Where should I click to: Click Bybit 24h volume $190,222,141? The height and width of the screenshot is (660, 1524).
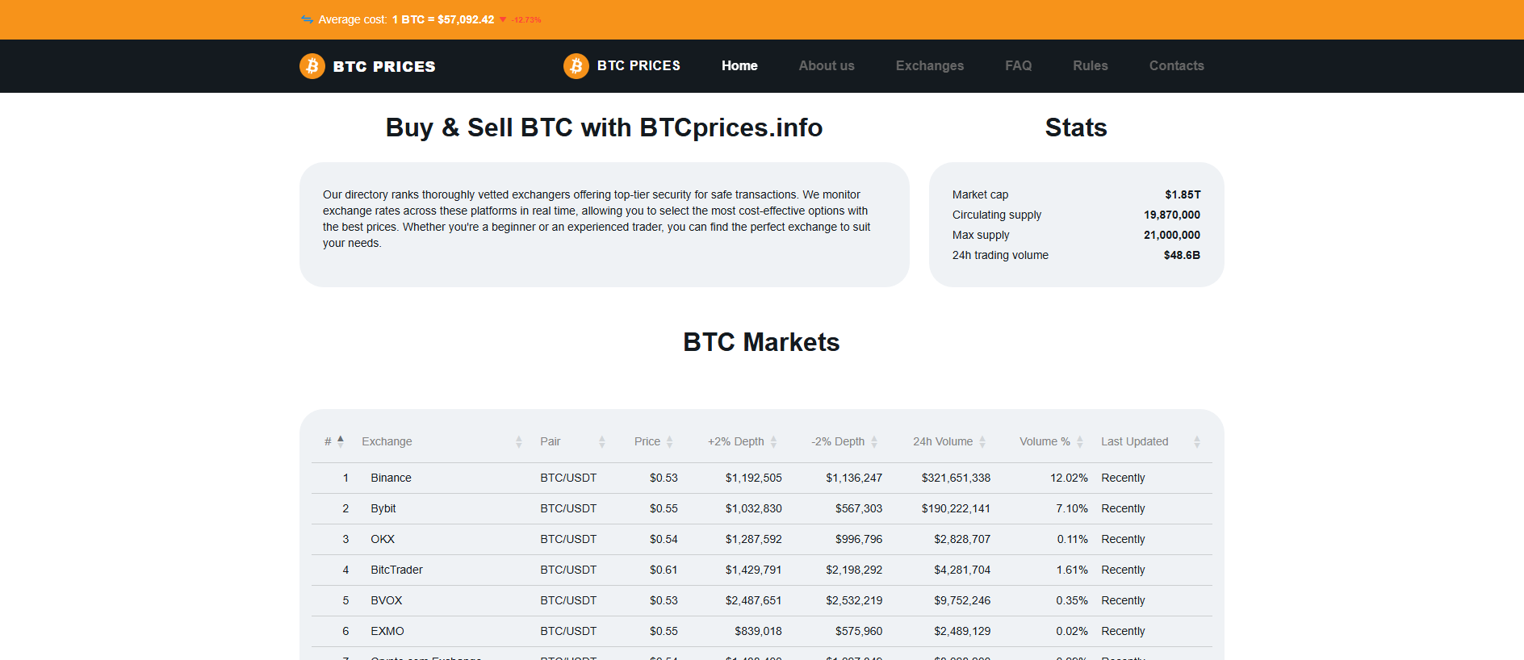pyautogui.click(x=956, y=508)
